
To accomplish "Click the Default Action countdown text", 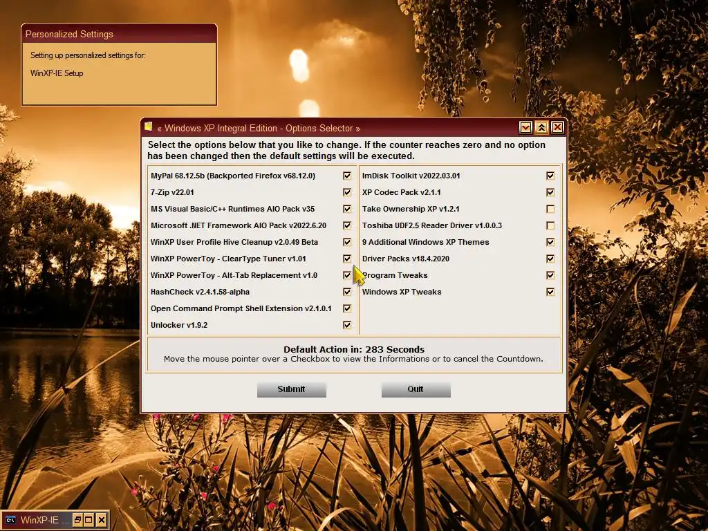I will point(354,349).
